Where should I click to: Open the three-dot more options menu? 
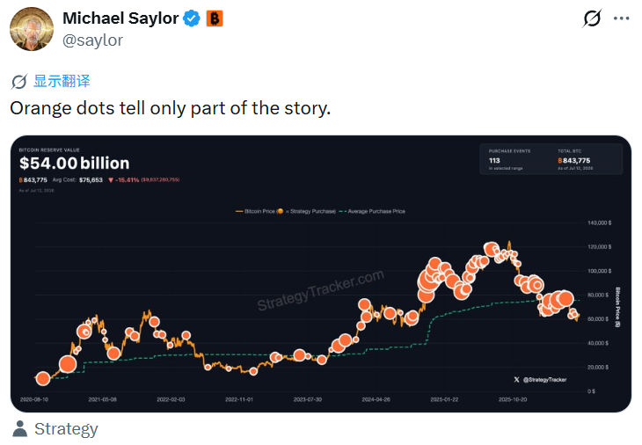(x=621, y=18)
